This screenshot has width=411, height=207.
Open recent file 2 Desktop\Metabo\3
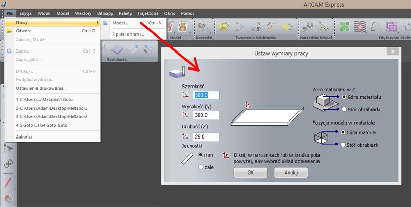[52, 108]
